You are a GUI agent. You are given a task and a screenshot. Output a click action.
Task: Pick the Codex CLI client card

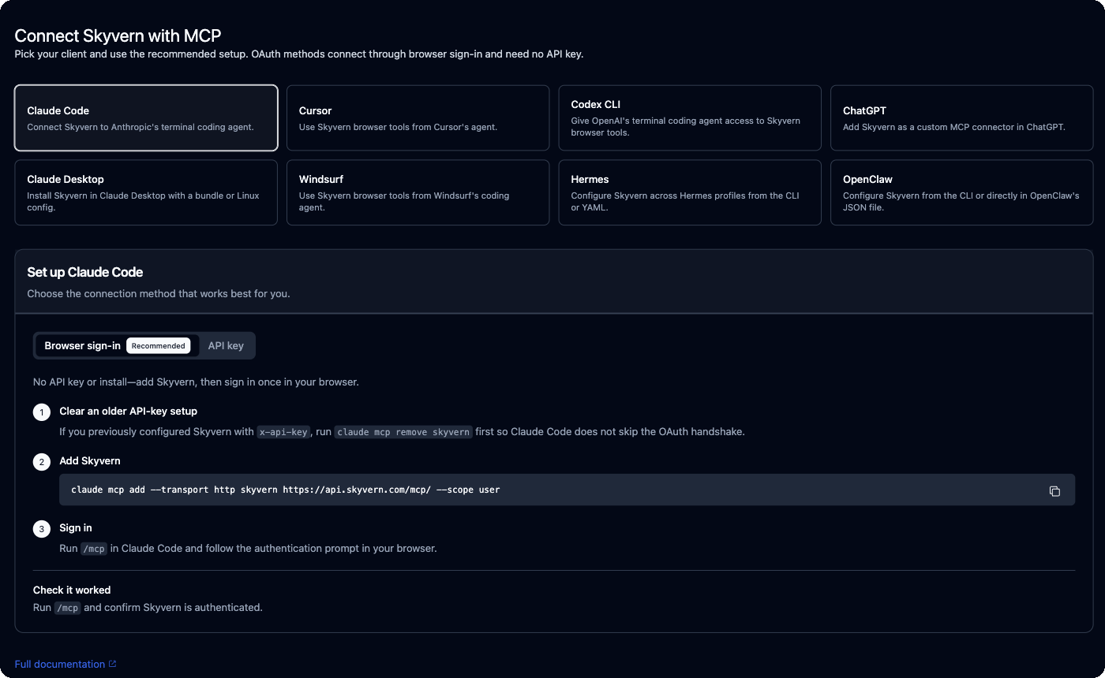pyautogui.click(x=690, y=117)
